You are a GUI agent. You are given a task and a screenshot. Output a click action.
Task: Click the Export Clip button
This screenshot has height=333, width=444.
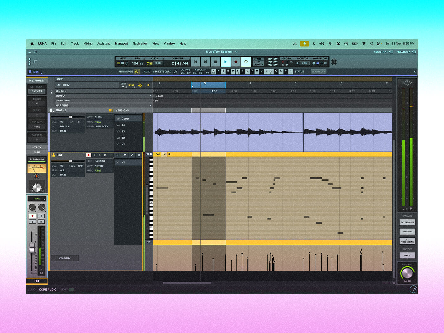coord(318,72)
